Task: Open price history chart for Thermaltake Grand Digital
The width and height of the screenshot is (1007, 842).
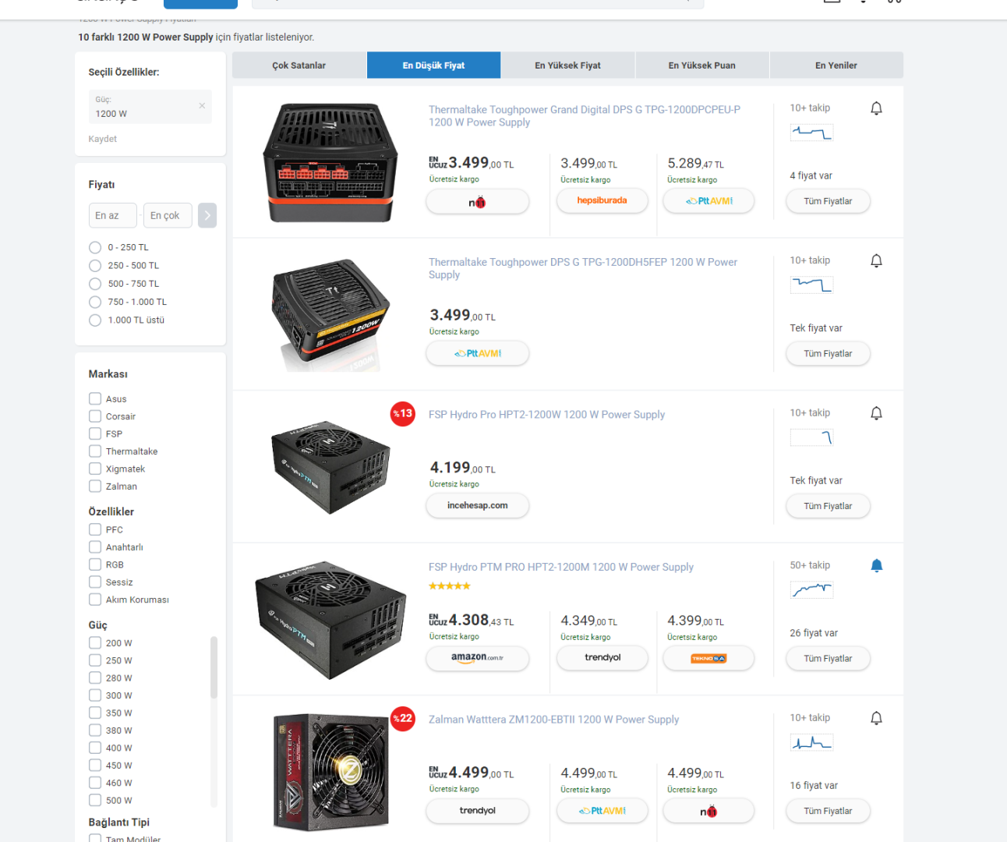Action: (x=811, y=133)
